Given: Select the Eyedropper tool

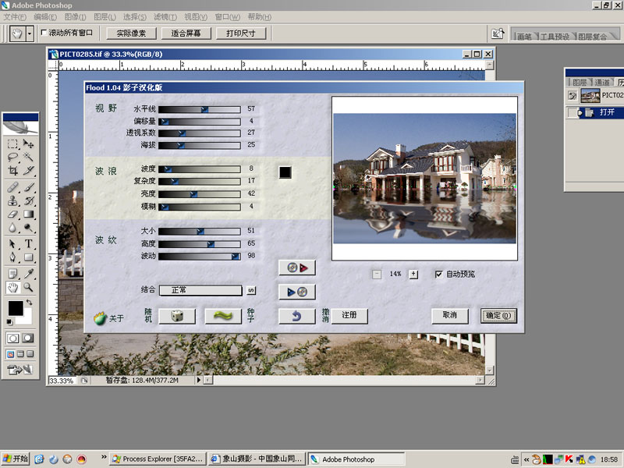Looking at the screenshot, I should [28, 274].
